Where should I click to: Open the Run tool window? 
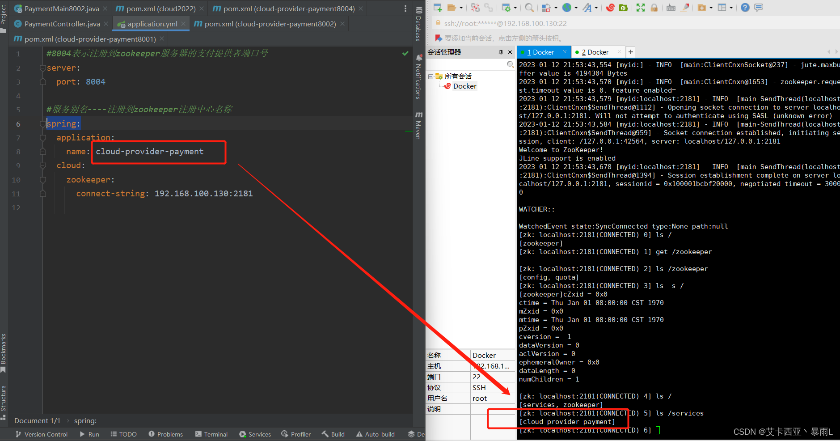tap(89, 434)
